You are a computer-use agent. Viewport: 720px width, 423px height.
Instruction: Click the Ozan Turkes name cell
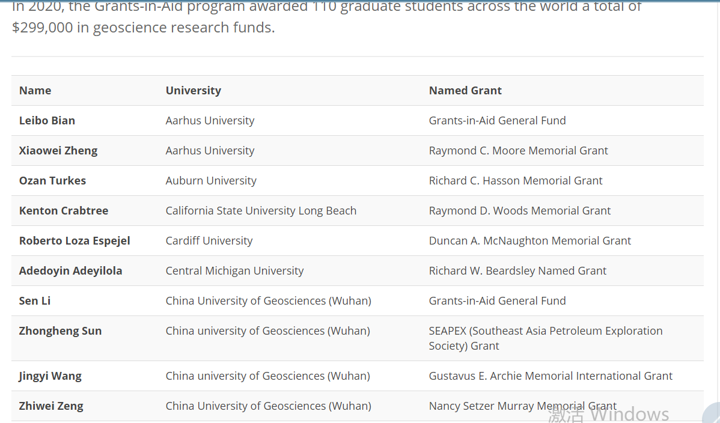[x=52, y=181]
